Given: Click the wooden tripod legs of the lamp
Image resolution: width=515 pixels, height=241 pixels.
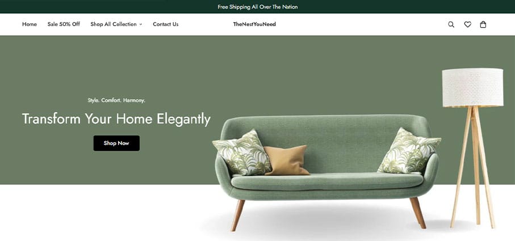Looking at the screenshot, I should click(473, 167).
